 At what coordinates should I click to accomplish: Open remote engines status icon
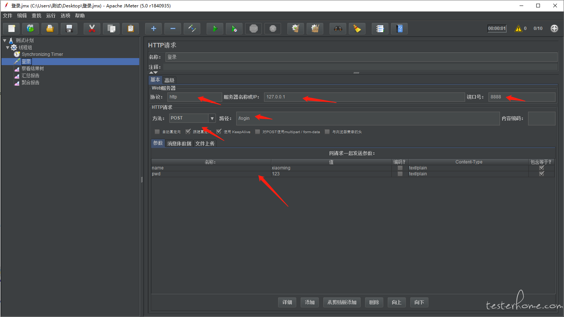[554, 28]
